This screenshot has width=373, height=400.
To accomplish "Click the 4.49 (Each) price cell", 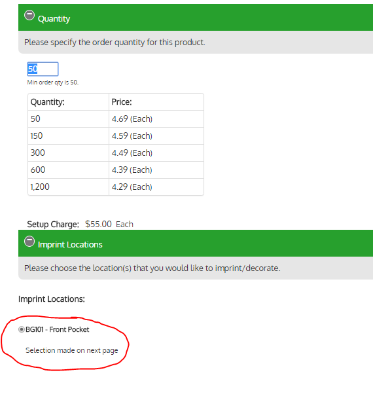I will click(x=156, y=153).
